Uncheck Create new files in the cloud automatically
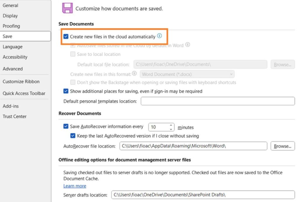Image resolution: width=299 pixels, height=202 pixels. pyautogui.click(x=66, y=36)
